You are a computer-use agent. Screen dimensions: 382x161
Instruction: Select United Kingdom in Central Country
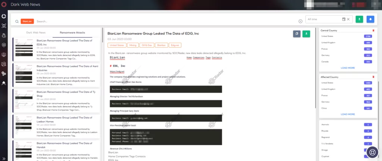(347, 42)
